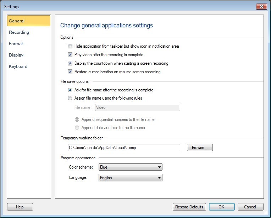Disable the countdown display checkbox
The width and height of the screenshot is (271, 218).
coord(70,63)
